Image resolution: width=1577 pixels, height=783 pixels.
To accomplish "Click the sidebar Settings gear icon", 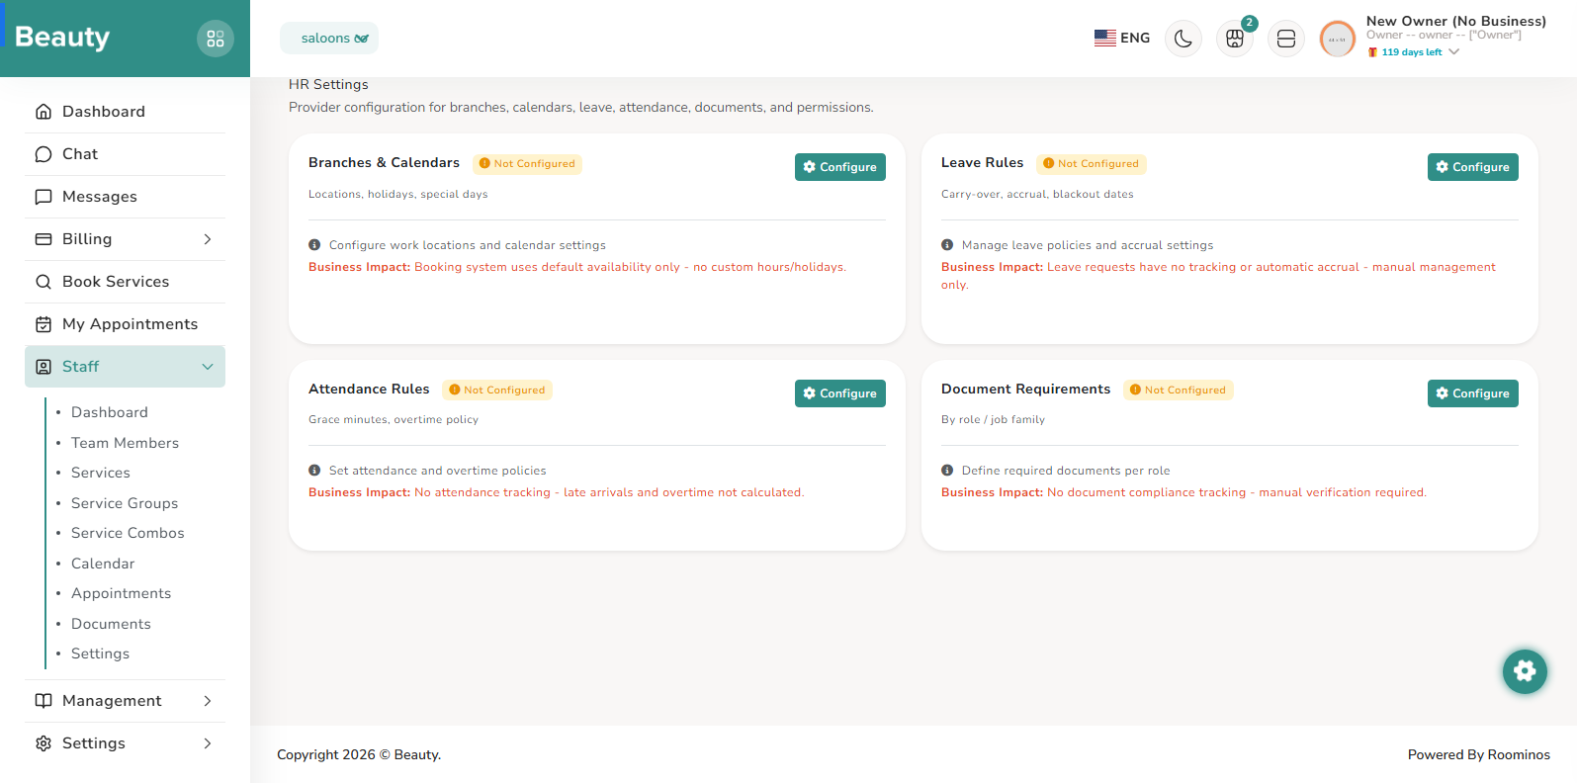I will point(44,743).
